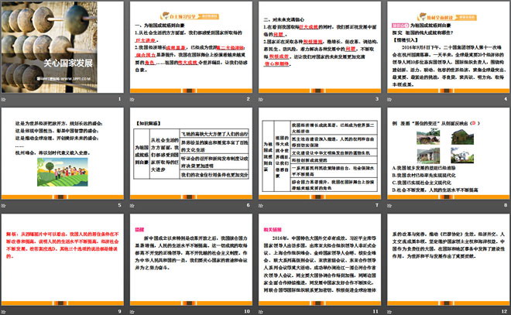Click slide number '2' label
511x315 pixels.
click(x=249, y=99)
